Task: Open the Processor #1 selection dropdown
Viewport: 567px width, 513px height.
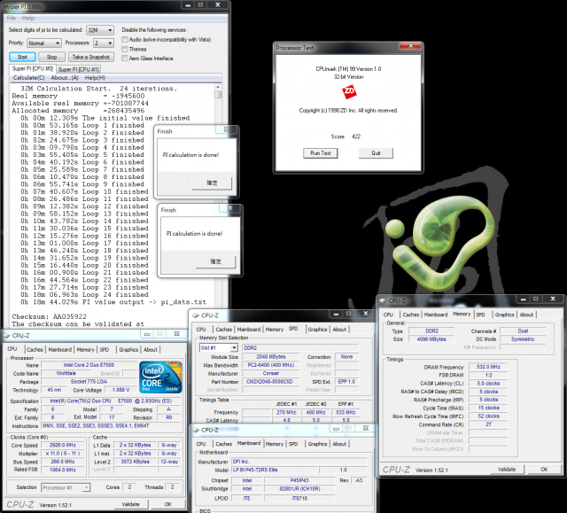Action: coord(66,487)
